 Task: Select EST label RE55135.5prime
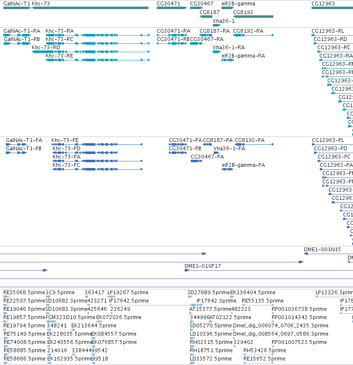263,301
